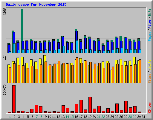
Task: Click the red KBytes bar for day 7
Action: 36,109
